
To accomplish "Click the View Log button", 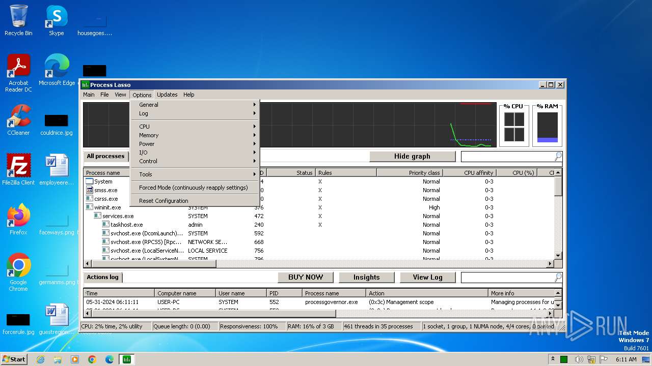I will (x=427, y=277).
